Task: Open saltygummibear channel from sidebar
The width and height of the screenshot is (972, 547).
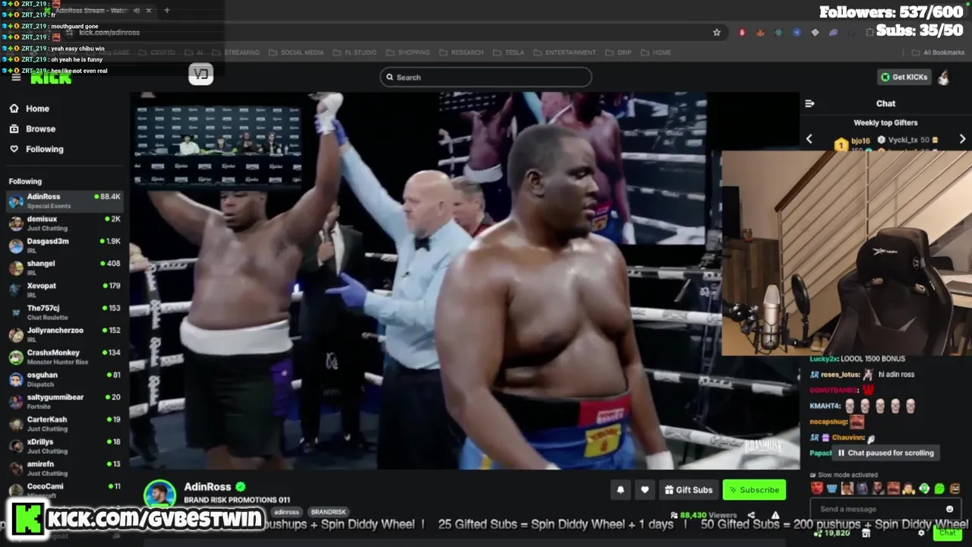Action: [x=65, y=401]
